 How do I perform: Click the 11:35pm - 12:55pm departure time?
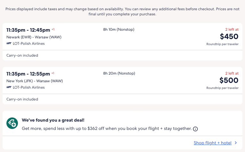point(28,74)
